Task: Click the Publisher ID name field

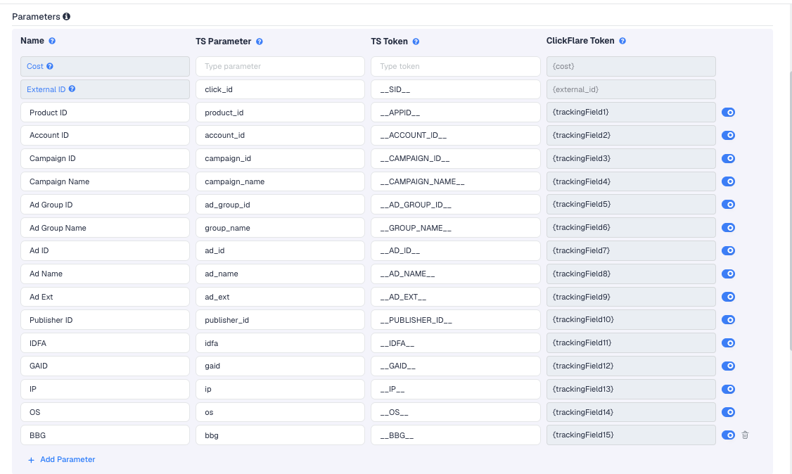Action: click(105, 320)
